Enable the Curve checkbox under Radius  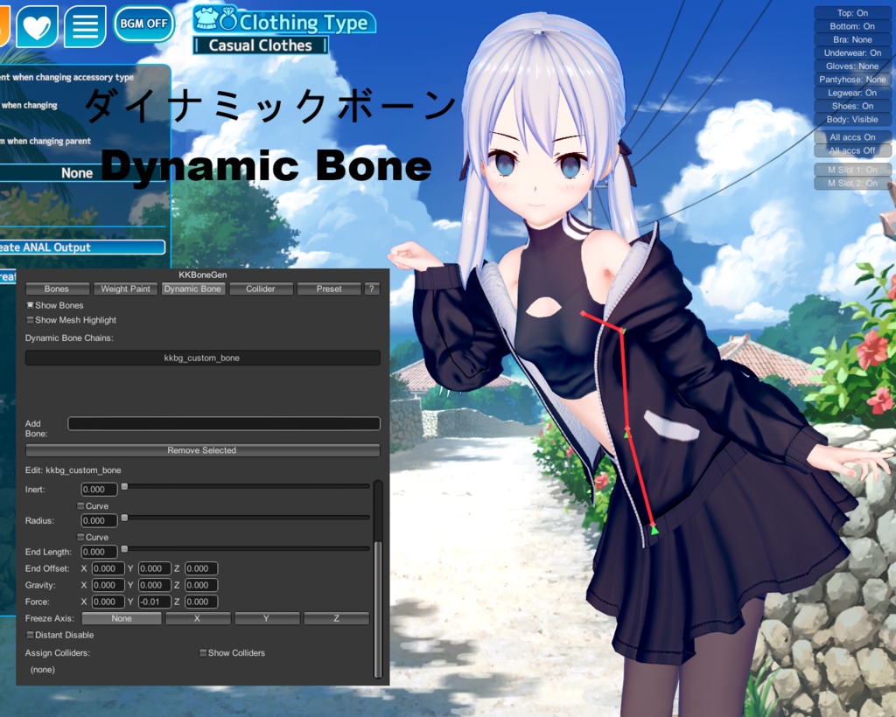pyautogui.click(x=80, y=538)
